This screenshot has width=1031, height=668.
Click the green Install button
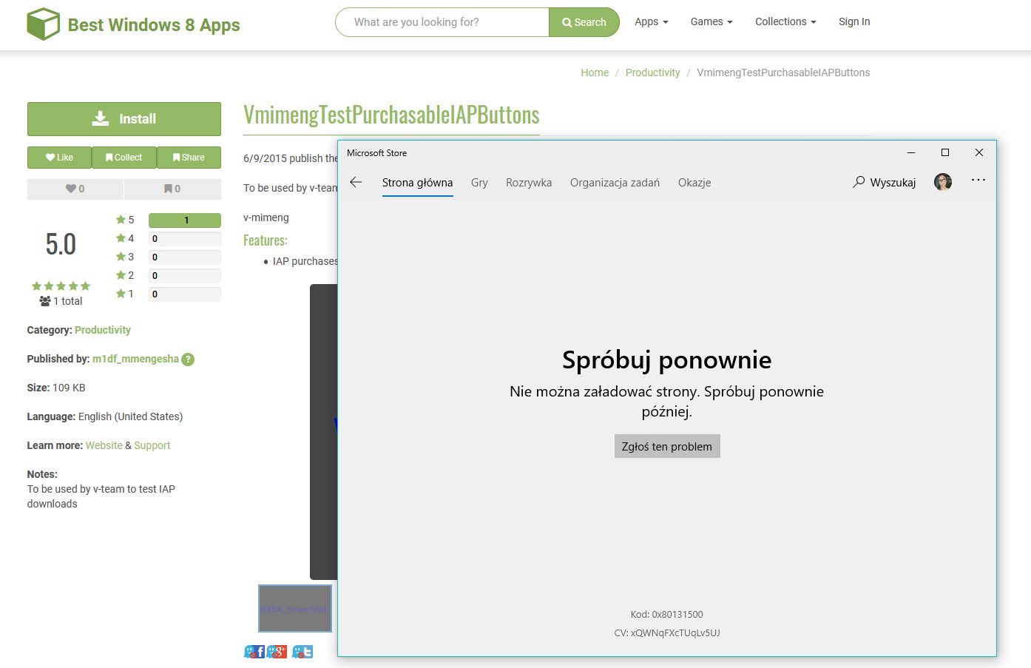pyautogui.click(x=124, y=119)
